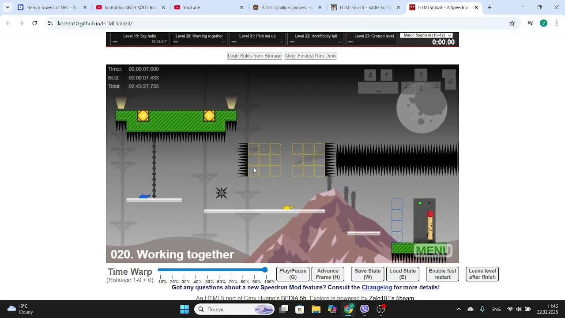Image resolution: width=565 pixels, height=318 pixels.
Task: View site information icon in address bar
Action: [x=50, y=23]
